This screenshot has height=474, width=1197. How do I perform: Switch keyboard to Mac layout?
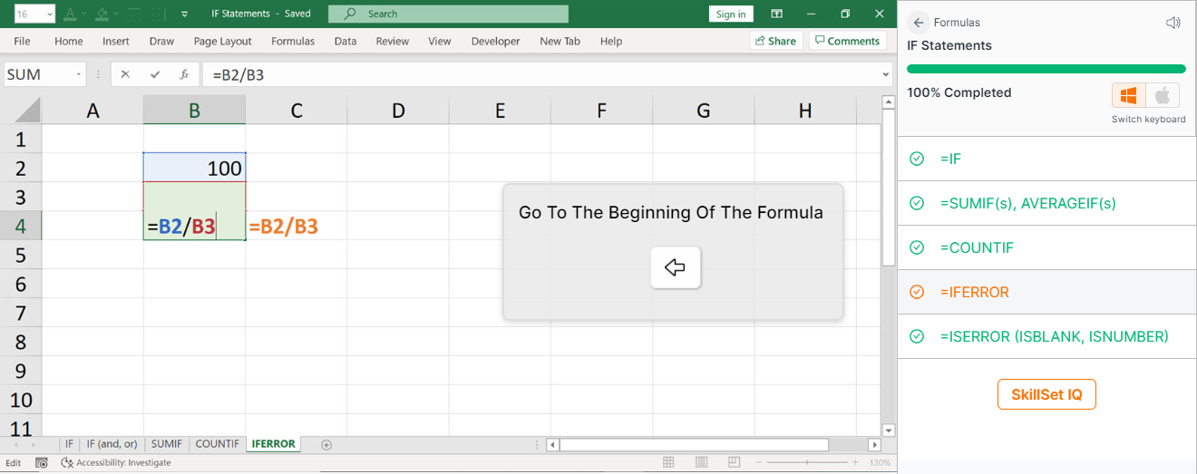click(1163, 95)
